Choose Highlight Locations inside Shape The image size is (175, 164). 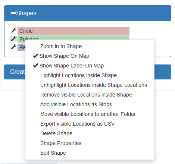78,75
